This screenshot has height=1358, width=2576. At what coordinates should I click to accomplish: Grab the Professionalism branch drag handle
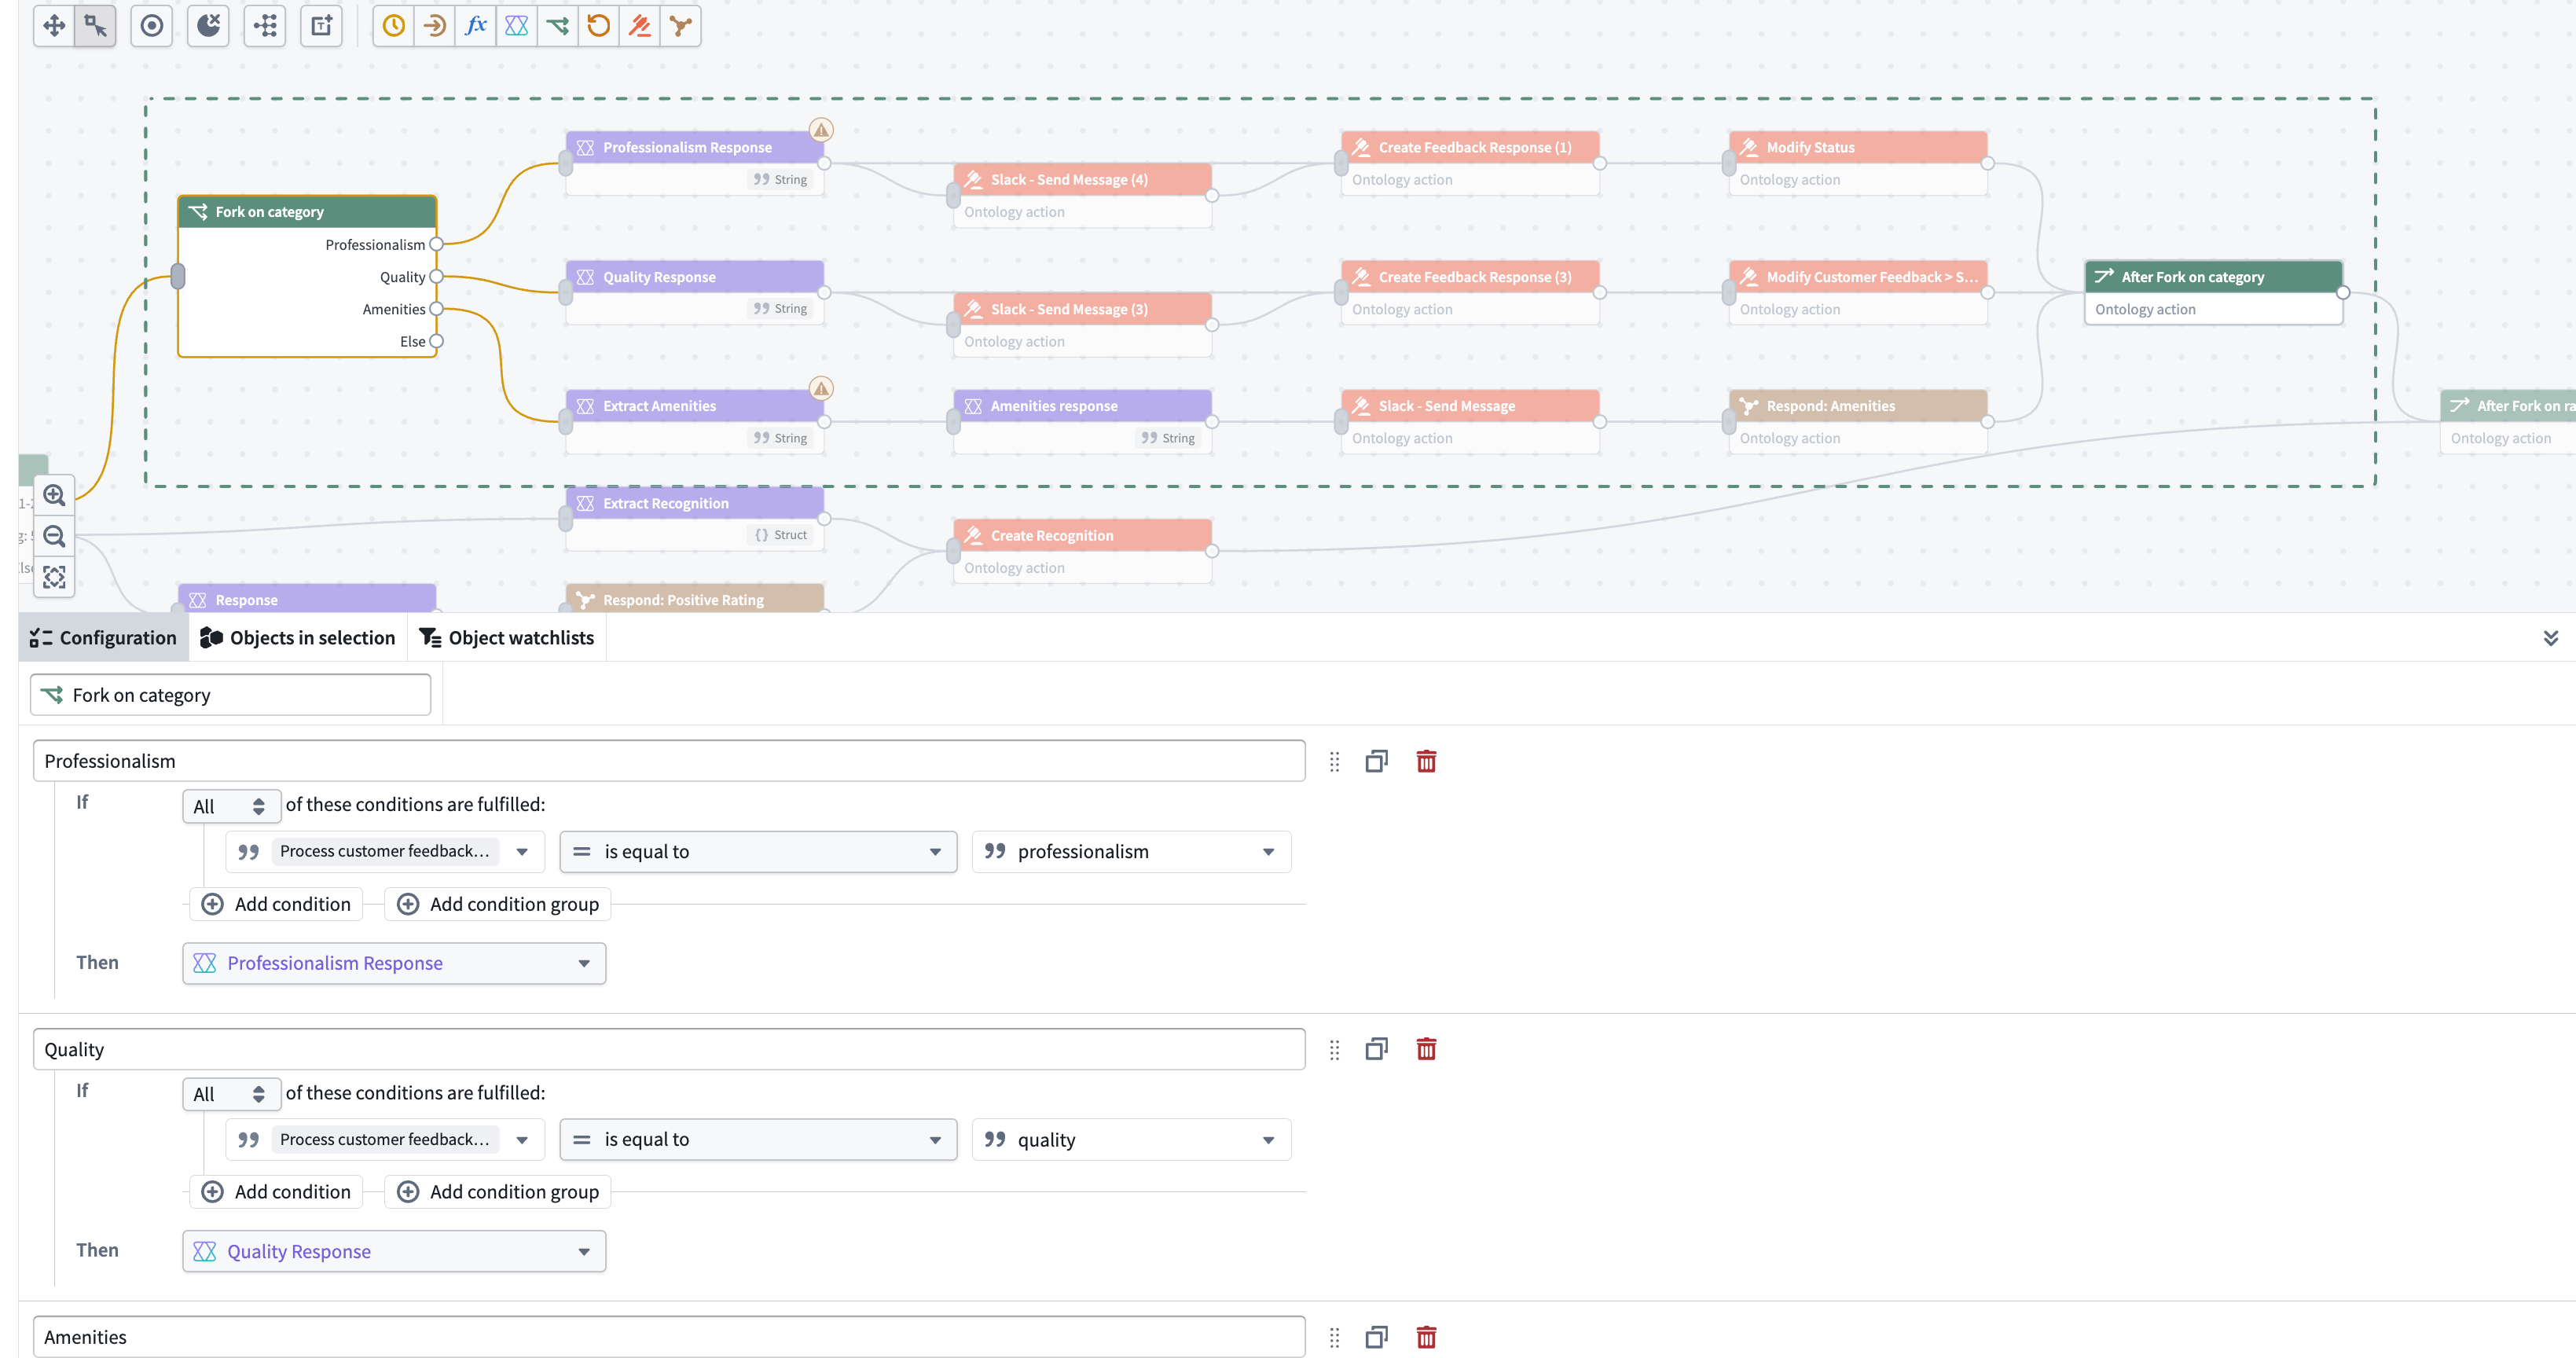[1334, 762]
